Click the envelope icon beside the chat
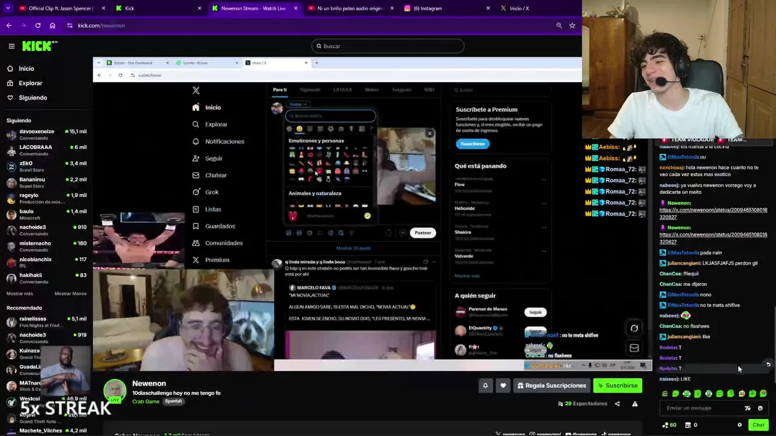Image resolution: width=776 pixels, height=436 pixels. tap(634, 348)
